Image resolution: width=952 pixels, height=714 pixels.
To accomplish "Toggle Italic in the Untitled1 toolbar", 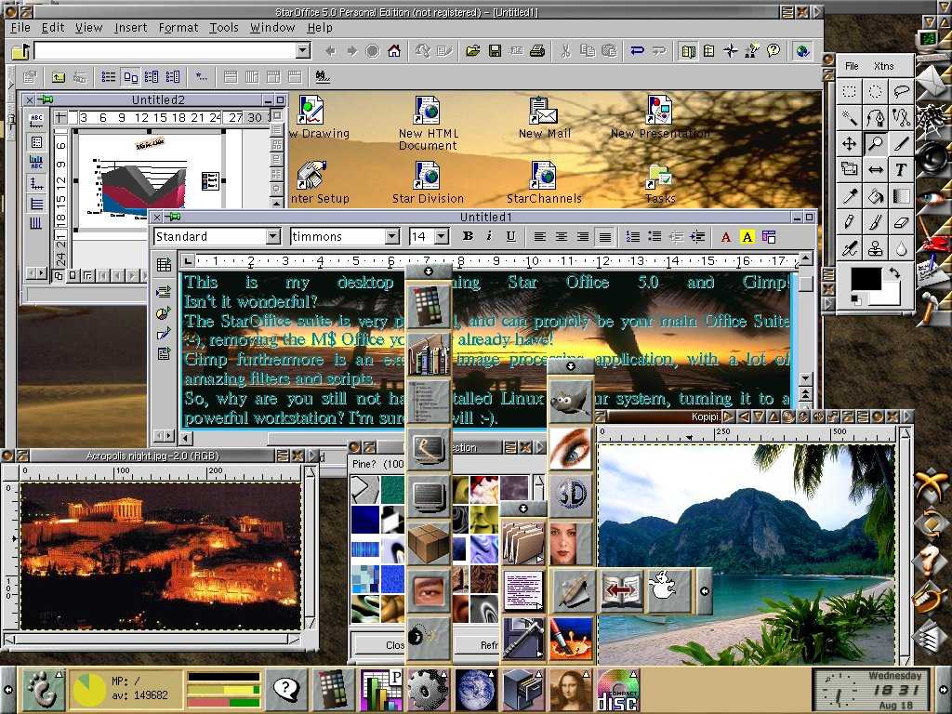I will pyautogui.click(x=489, y=236).
